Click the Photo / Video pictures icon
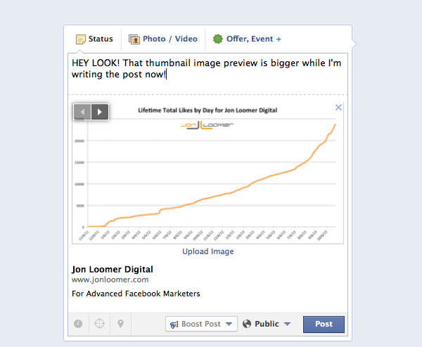Image resolution: width=422 pixels, height=347 pixels. click(134, 39)
